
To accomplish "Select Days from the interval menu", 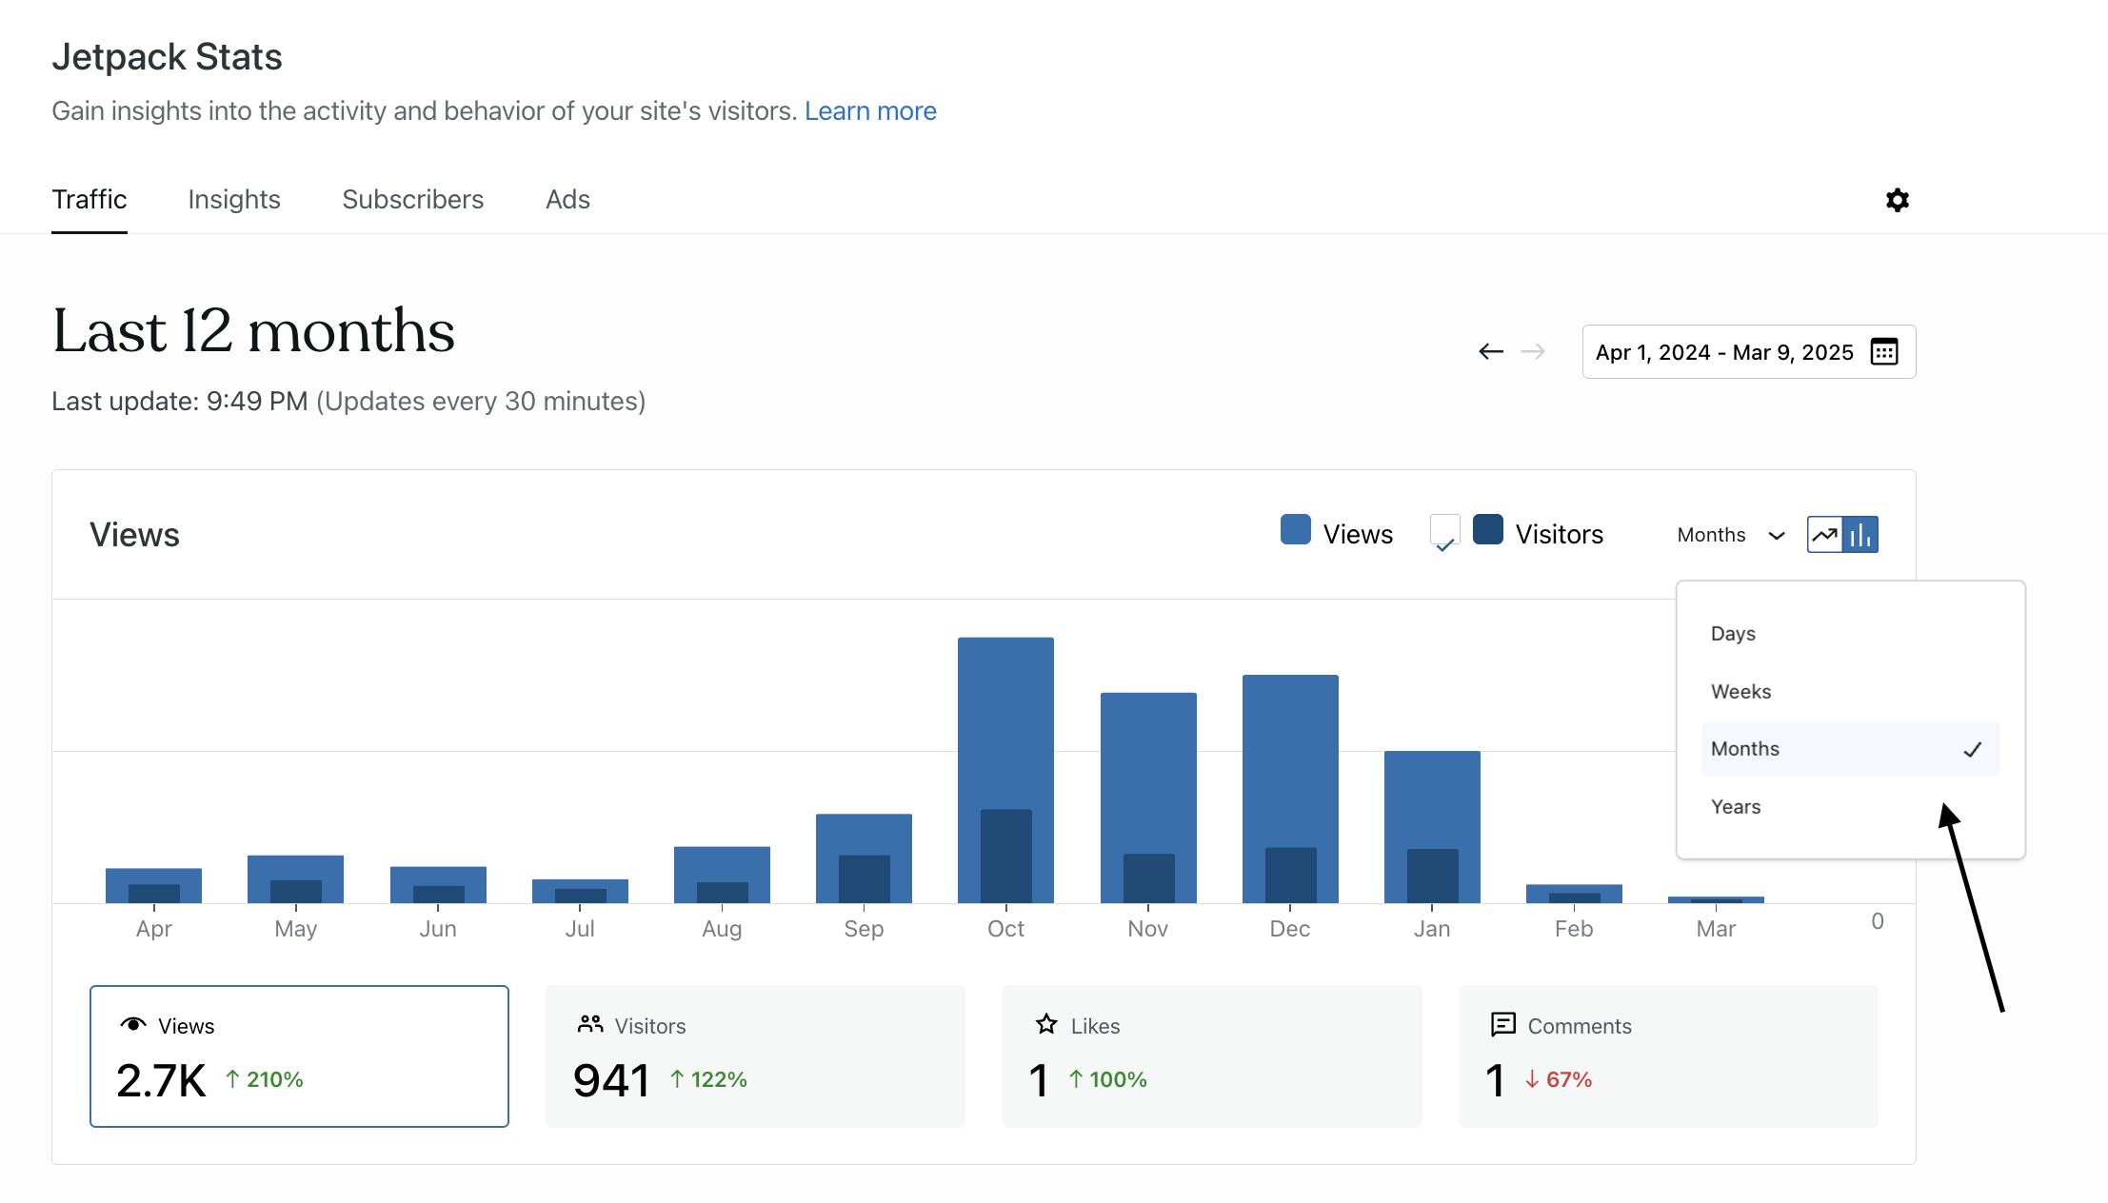I will click(x=1733, y=633).
